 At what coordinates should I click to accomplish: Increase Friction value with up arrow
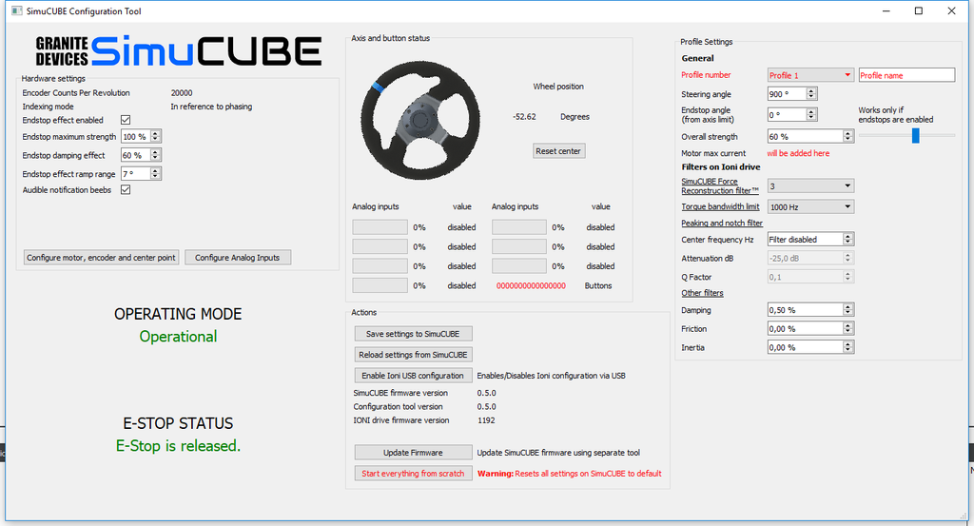coord(847,324)
